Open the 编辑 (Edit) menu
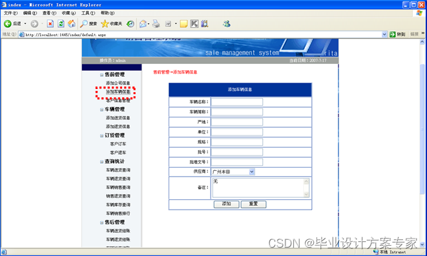 [x=30, y=13]
